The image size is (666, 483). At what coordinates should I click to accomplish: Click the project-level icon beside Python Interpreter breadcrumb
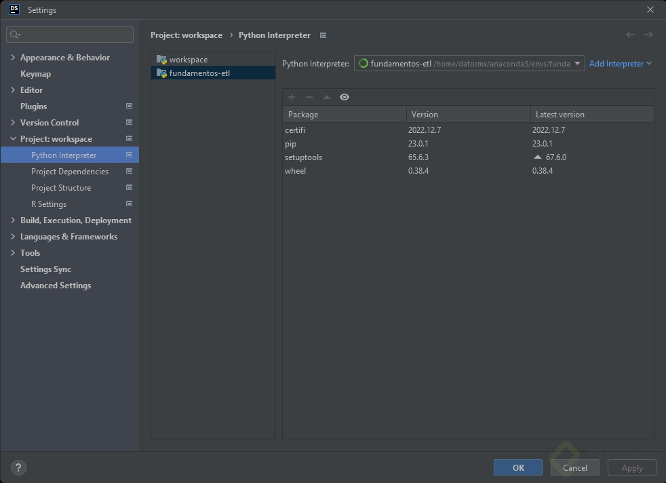(324, 35)
